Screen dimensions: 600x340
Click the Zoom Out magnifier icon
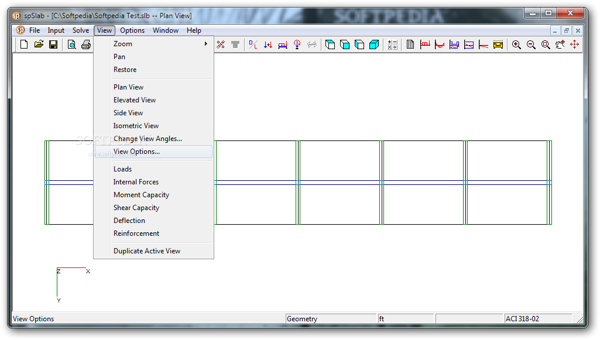[x=531, y=44]
